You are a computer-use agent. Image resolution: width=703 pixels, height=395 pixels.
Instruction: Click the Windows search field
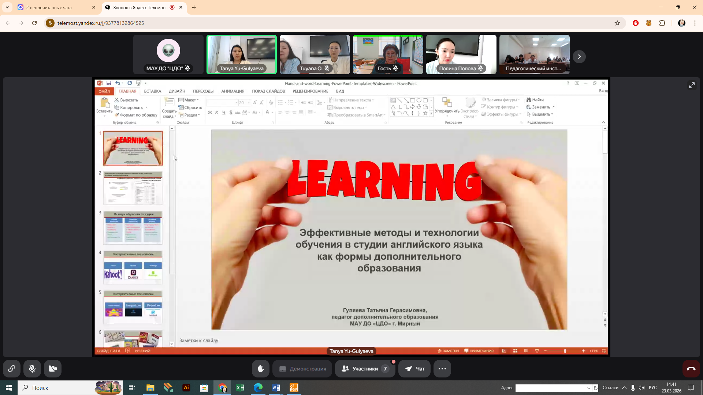tap(55, 388)
